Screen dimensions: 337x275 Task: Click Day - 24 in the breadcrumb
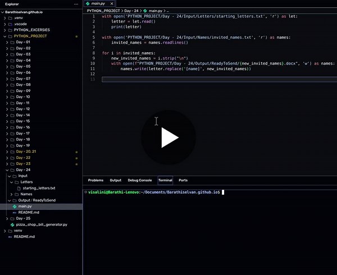[131, 11]
